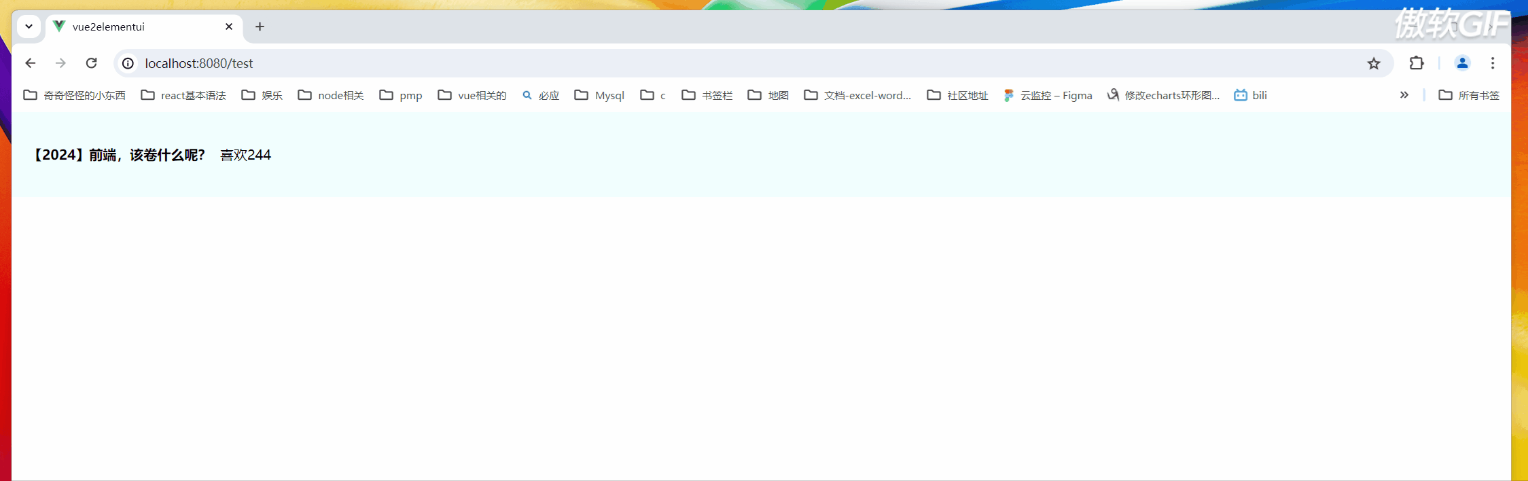Select the vue2elementui tab
The height and width of the screenshot is (481, 1528).
pos(144,26)
